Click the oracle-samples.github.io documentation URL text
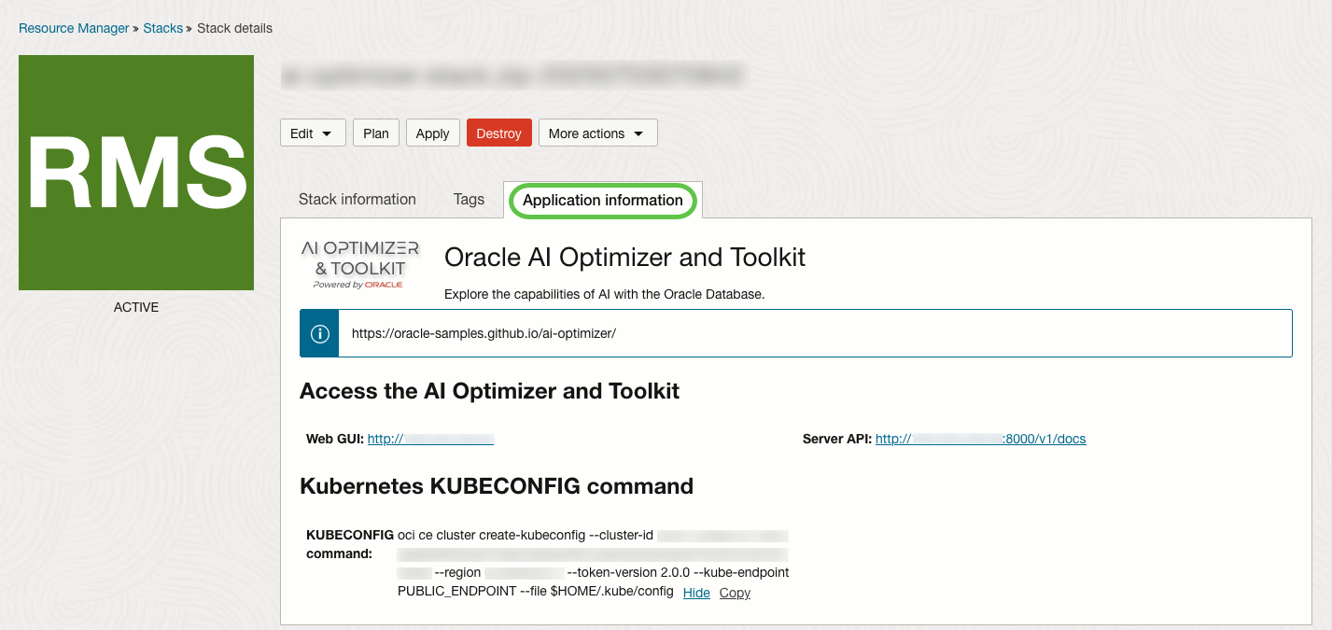The width and height of the screenshot is (1332, 630). tap(484, 333)
